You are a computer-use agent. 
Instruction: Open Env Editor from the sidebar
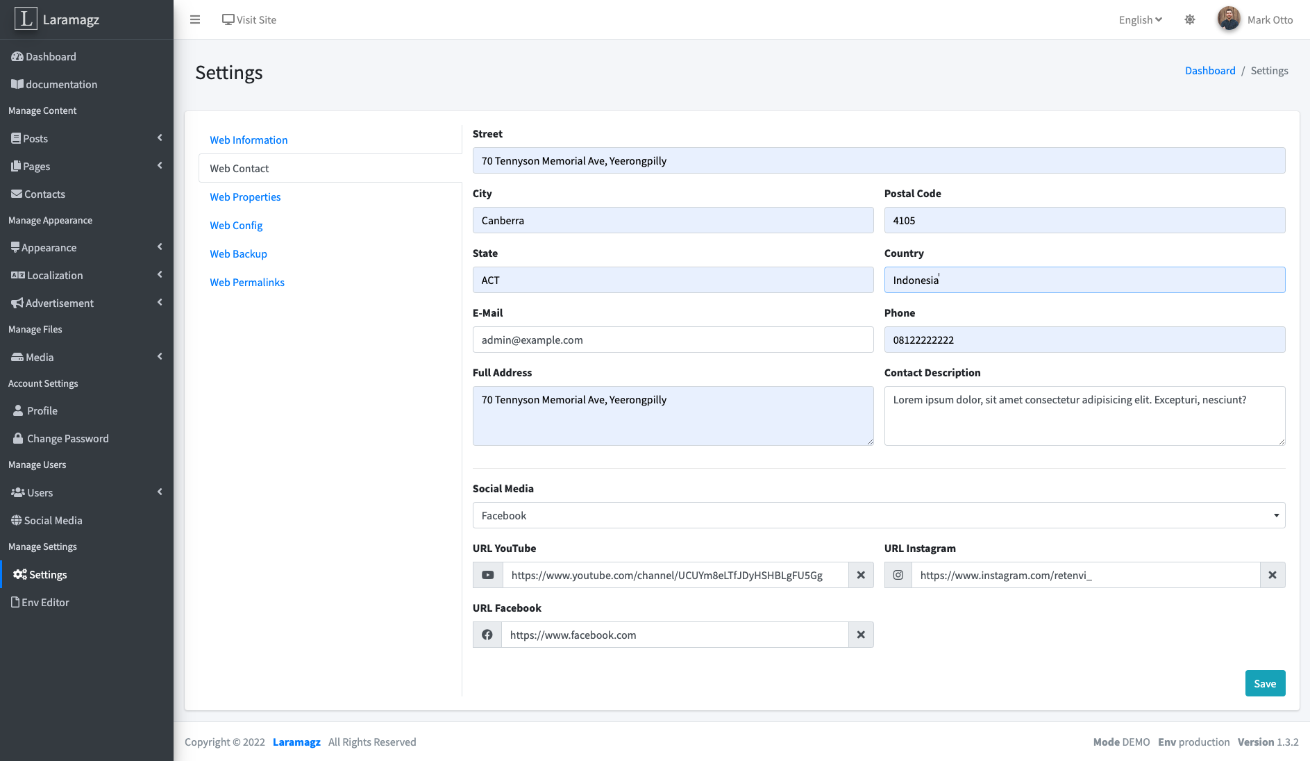pos(45,602)
